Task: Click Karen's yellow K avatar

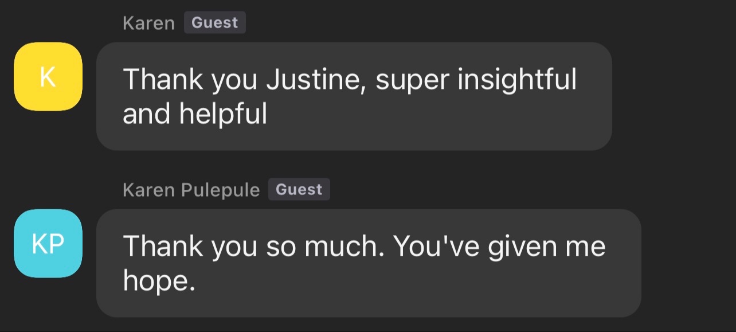Action: tap(48, 77)
